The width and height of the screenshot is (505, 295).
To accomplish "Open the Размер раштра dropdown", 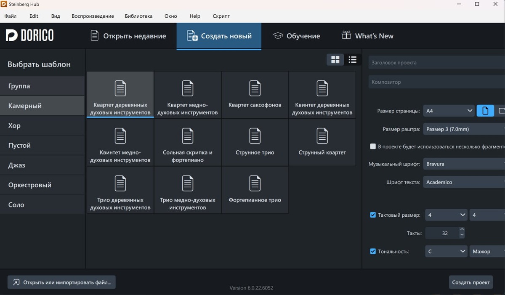I will 464,129.
